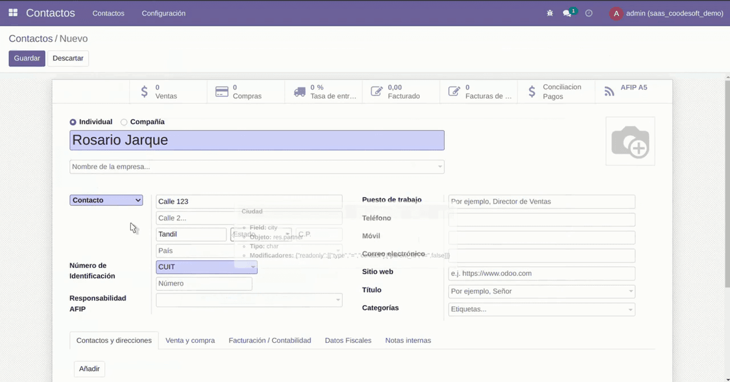
Task: Select the Contactos y direcciones tab
Action: tap(114, 340)
